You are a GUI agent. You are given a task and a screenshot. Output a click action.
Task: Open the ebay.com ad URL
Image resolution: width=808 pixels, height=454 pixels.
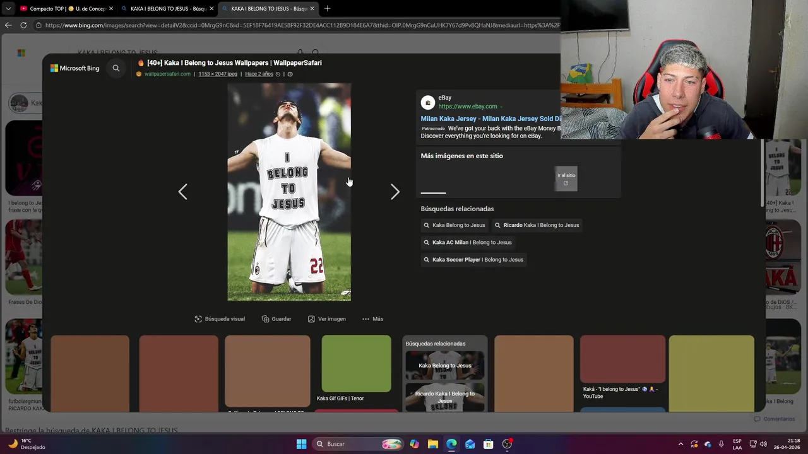click(468, 107)
